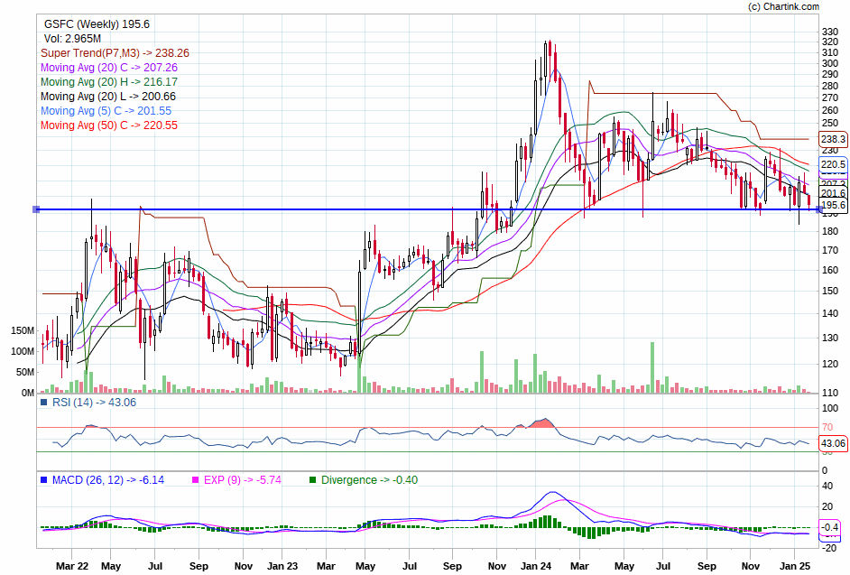Click the -0.4 divergence value tag
The image size is (850, 575).
pos(830,527)
